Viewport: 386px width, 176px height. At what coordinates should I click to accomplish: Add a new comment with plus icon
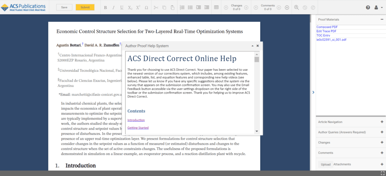point(287,7)
